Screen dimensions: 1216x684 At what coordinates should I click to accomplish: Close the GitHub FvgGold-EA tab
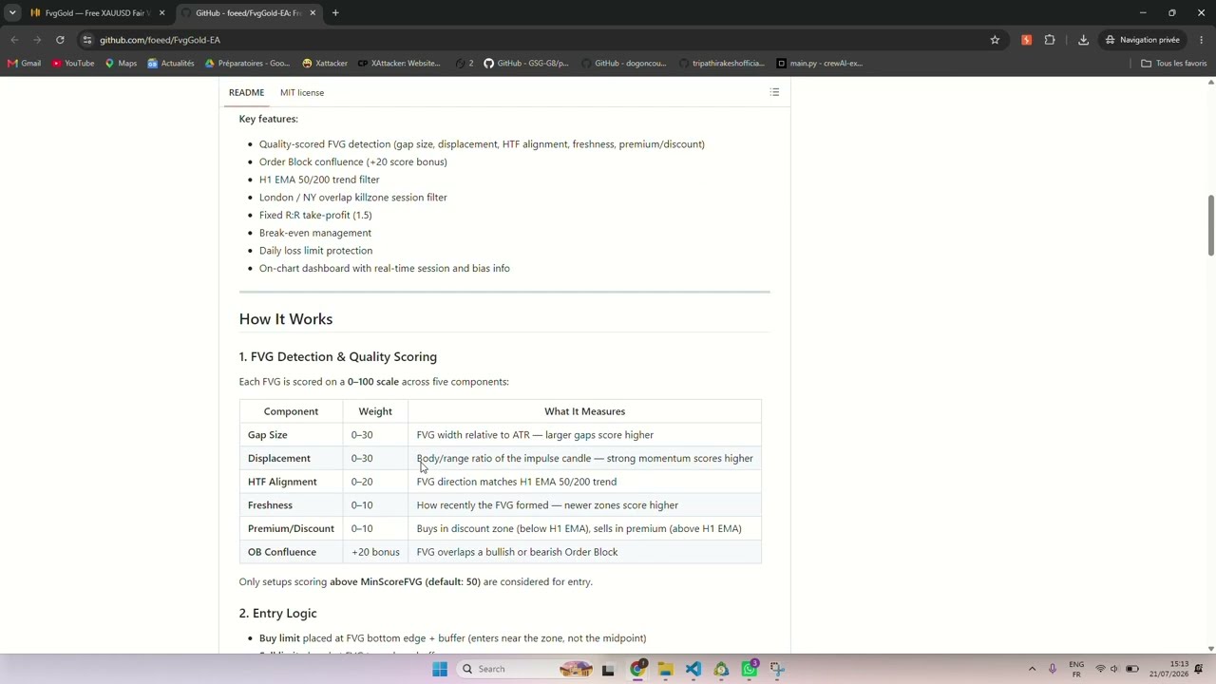(313, 13)
